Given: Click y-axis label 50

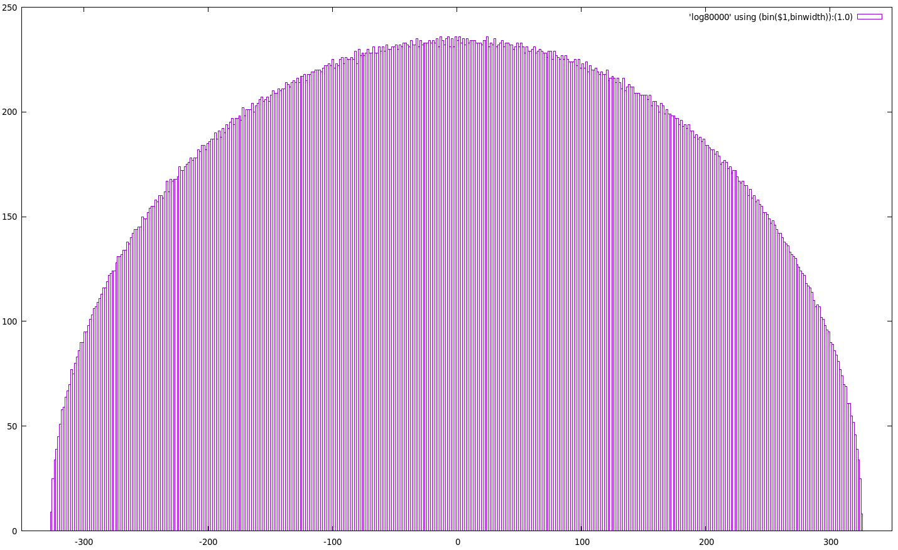Looking at the screenshot, I should (13, 426).
